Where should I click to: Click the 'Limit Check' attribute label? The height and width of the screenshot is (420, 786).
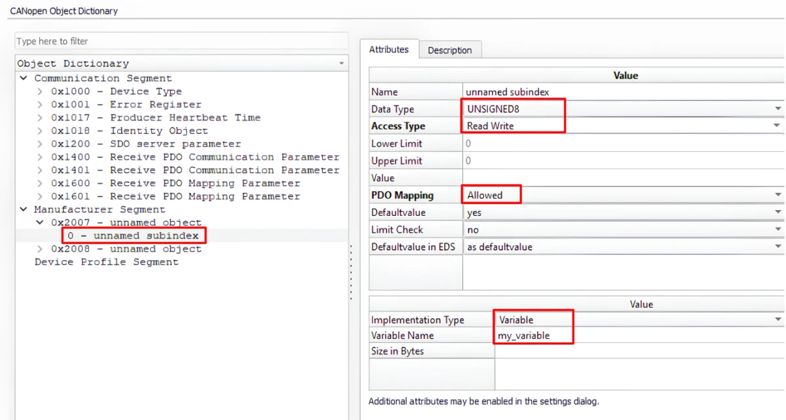pos(397,230)
